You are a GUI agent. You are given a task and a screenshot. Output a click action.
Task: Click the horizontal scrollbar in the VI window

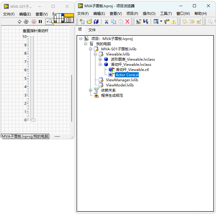[57, 136]
